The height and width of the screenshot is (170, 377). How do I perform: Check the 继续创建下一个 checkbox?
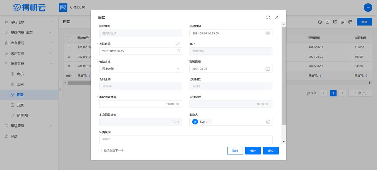[100, 150]
